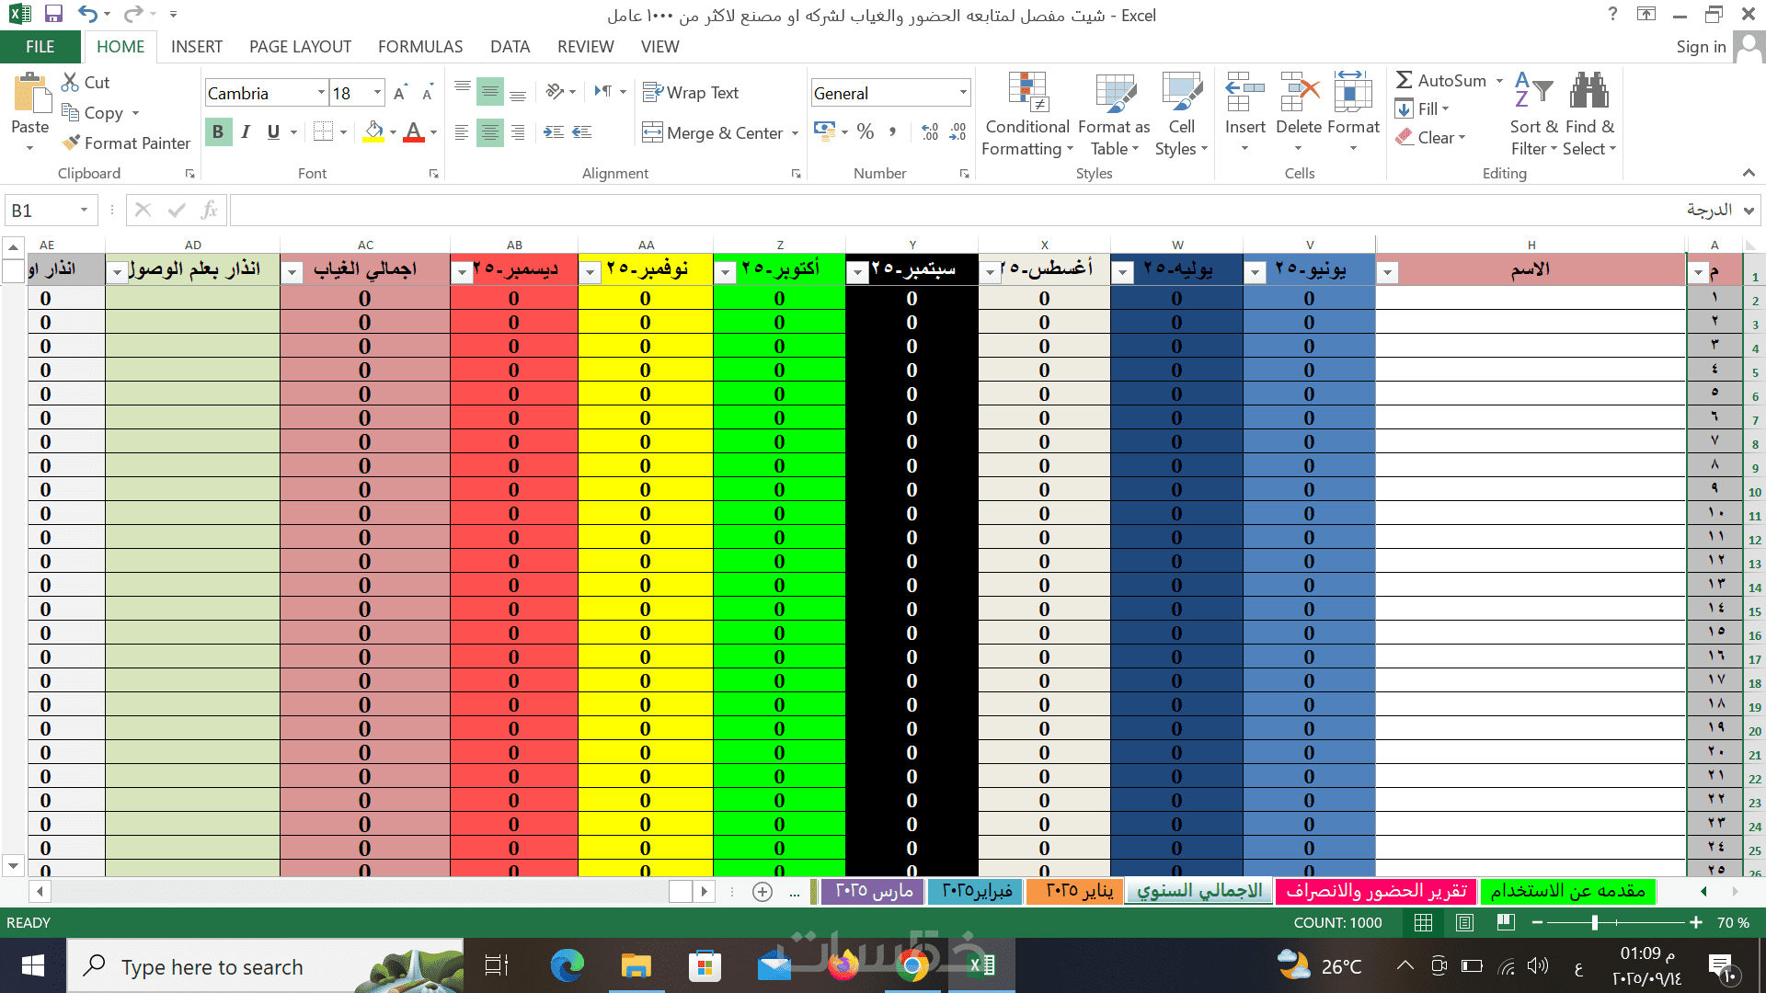Screen dimensions: 1766x993
Task: Click the Format Painter brush icon
Action: click(71, 143)
